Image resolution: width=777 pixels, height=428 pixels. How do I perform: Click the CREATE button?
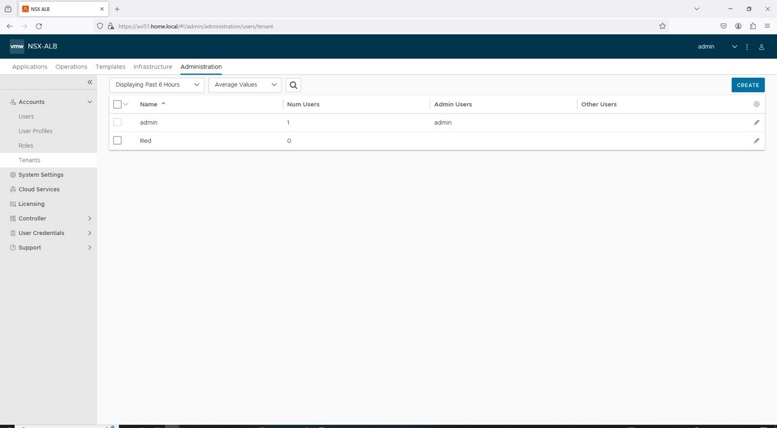748,85
